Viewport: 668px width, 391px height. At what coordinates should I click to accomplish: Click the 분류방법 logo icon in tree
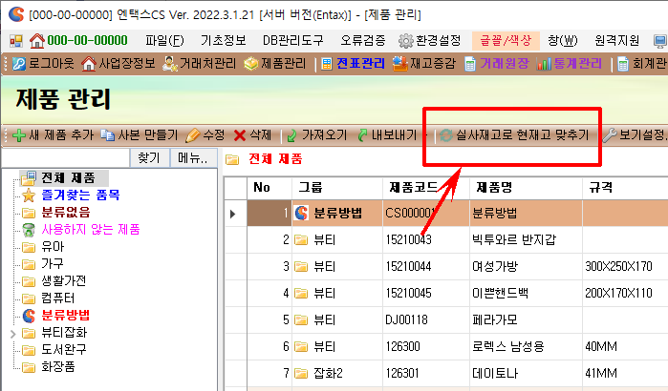pyautogui.click(x=29, y=316)
